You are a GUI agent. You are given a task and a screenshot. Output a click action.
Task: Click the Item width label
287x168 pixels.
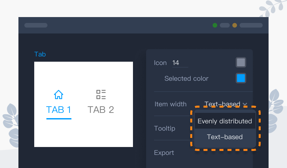tap(170, 104)
